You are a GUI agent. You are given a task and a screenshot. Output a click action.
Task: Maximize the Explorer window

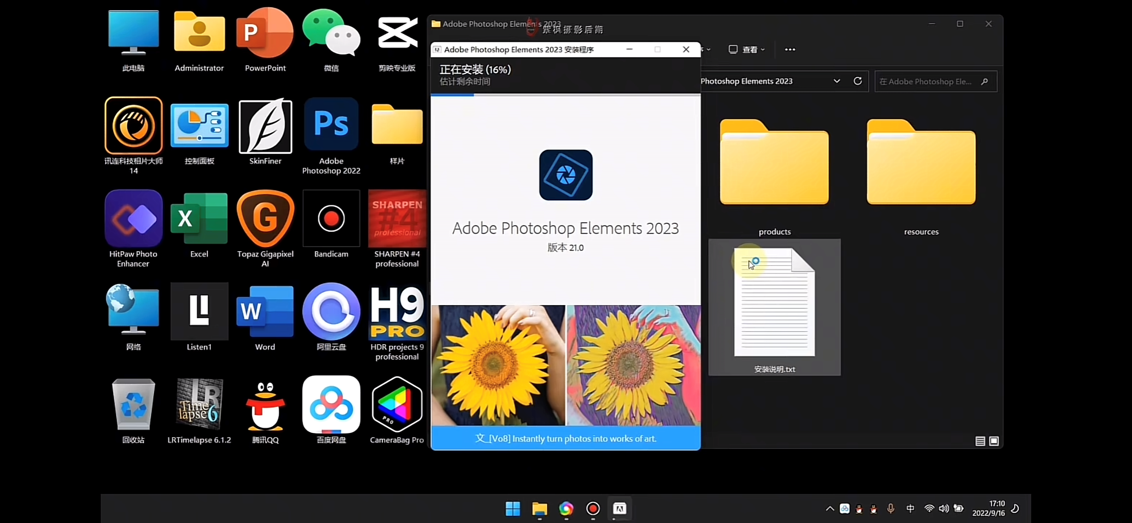click(x=960, y=24)
